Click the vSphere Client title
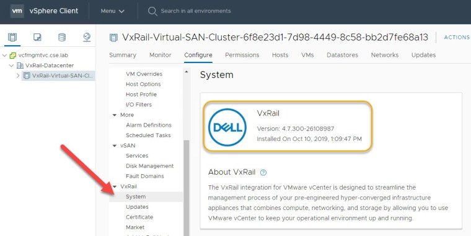The height and width of the screenshot is (236, 471). click(x=54, y=11)
